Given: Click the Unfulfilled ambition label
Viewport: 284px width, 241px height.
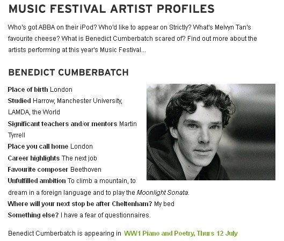Looking at the screenshot, I should click(x=37, y=181).
